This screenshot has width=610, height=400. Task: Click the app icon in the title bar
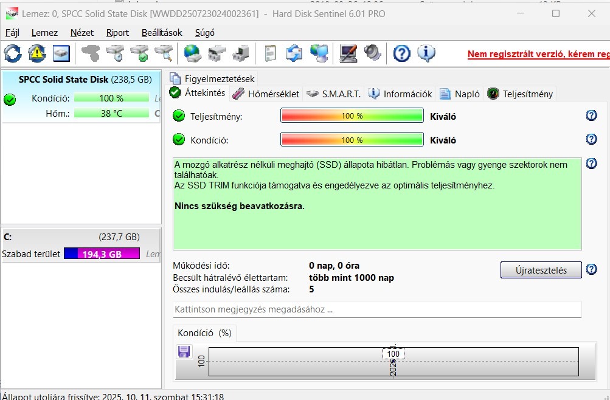[12, 14]
